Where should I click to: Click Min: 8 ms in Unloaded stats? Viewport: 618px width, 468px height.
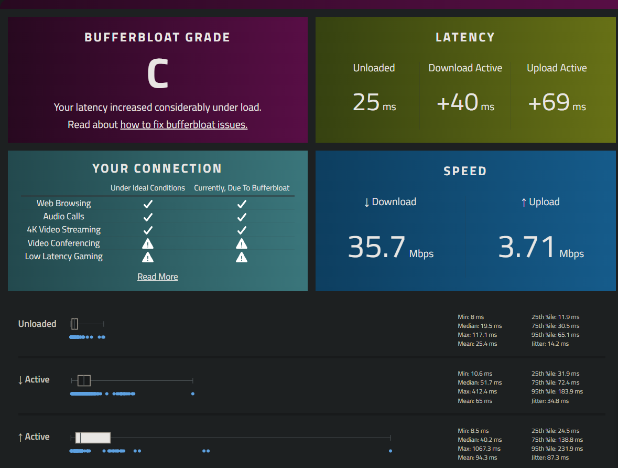tap(471, 317)
